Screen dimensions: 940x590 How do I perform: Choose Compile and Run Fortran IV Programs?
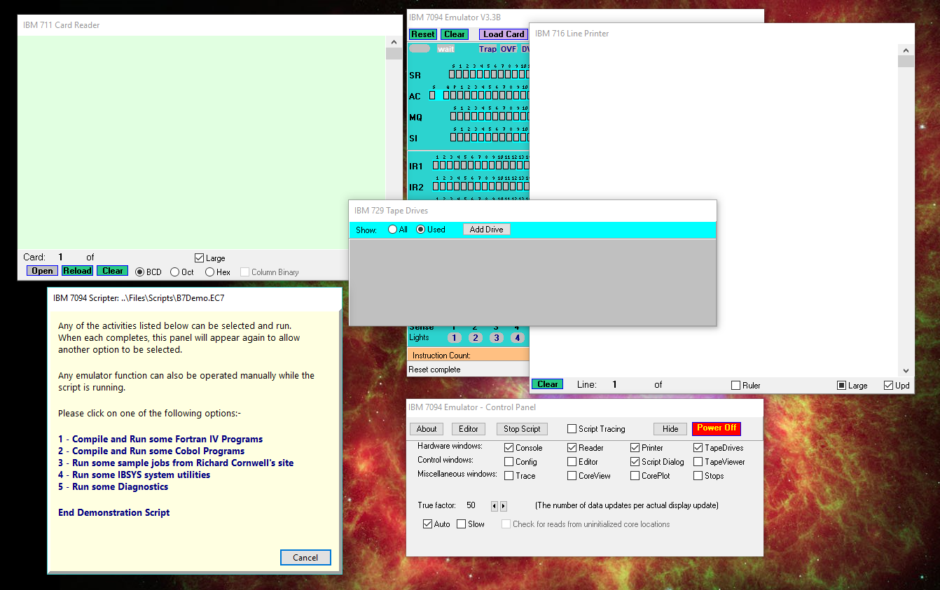tap(160, 440)
